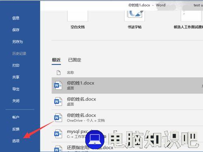Select 导出 in the sidebar

pyautogui.click(x=16, y=89)
